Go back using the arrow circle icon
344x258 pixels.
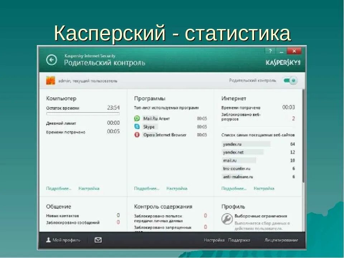pos(52,60)
